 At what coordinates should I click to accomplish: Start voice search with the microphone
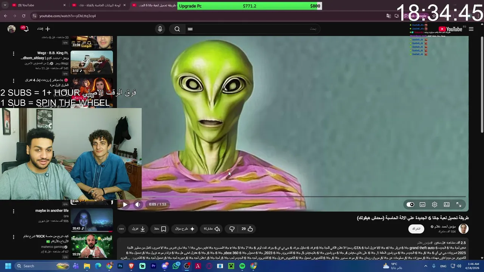[x=160, y=29]
